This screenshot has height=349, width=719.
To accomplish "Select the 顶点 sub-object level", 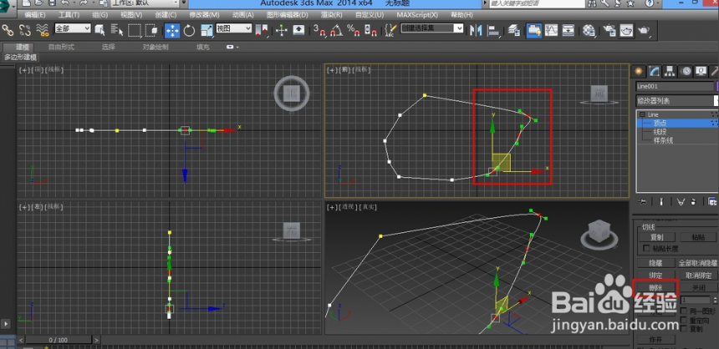I will pyautogui.click(x=660, y=124).
